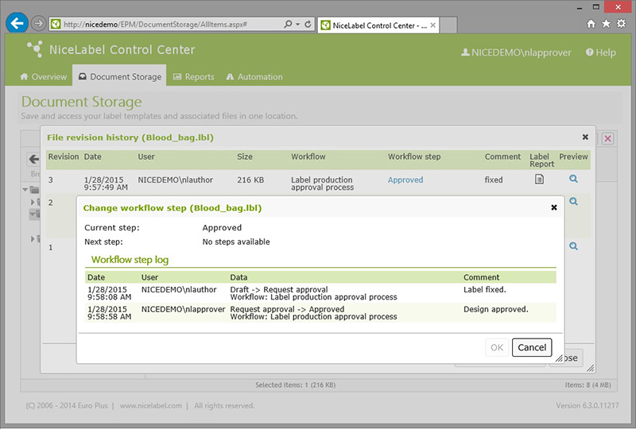Click the browser forward arrow button

[x=38, y=24]
